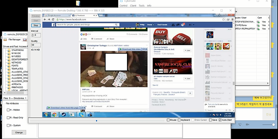Click video call icon in chat window
Image resolution: width=278 pixels, height=139 pixels.
click(x=247, y=124)
